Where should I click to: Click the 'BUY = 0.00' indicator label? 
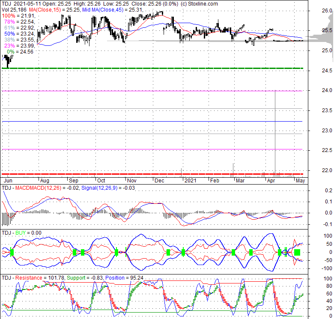[x=28, y=233]
